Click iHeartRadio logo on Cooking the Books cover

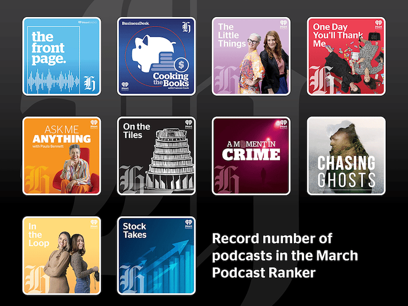pyautogui.click(x=125, y=86)
